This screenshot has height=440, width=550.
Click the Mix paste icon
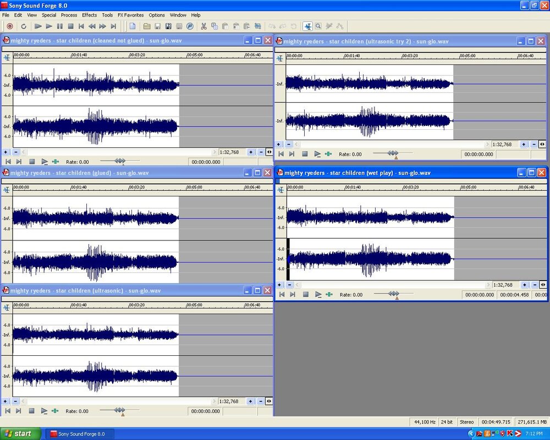point(236,26)
